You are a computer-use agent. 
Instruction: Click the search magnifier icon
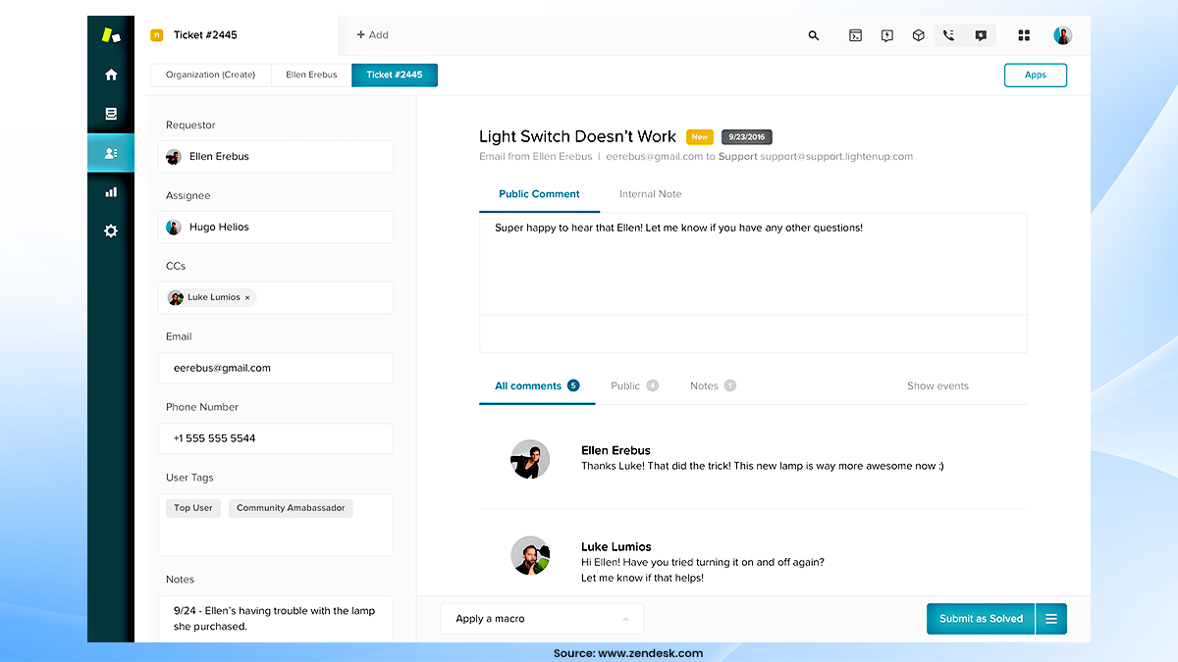tap(814, 35)
